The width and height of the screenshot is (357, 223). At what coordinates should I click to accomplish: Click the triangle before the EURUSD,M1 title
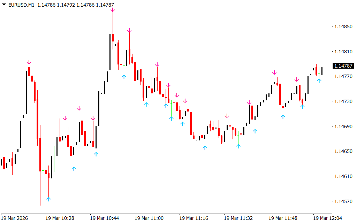tap(4, 5)
